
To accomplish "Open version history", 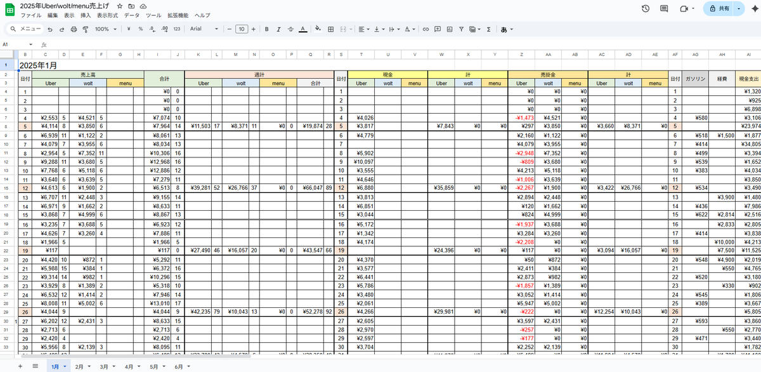I will (x=646, y=9).
